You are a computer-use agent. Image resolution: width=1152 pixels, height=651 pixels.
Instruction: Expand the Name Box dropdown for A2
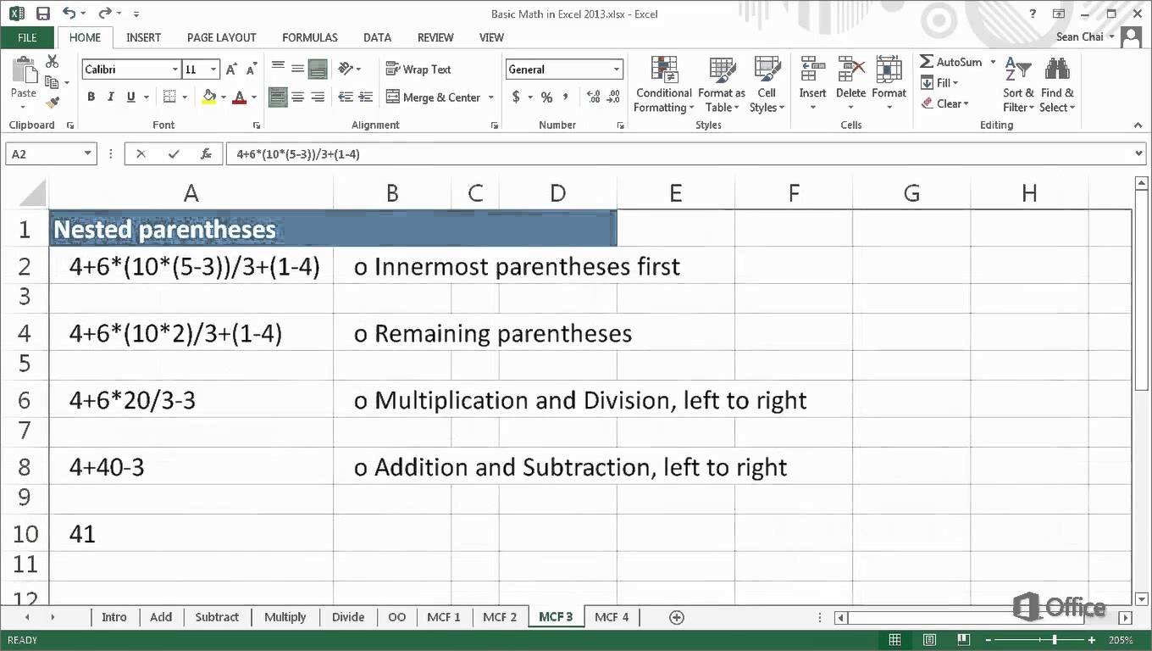88,154
